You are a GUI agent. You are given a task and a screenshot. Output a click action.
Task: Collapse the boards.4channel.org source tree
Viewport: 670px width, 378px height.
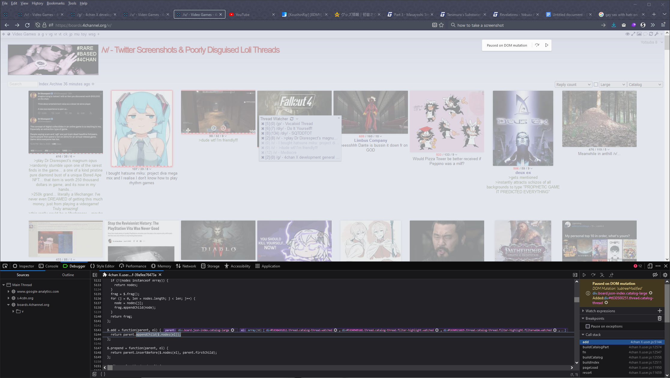pos(9,304)
